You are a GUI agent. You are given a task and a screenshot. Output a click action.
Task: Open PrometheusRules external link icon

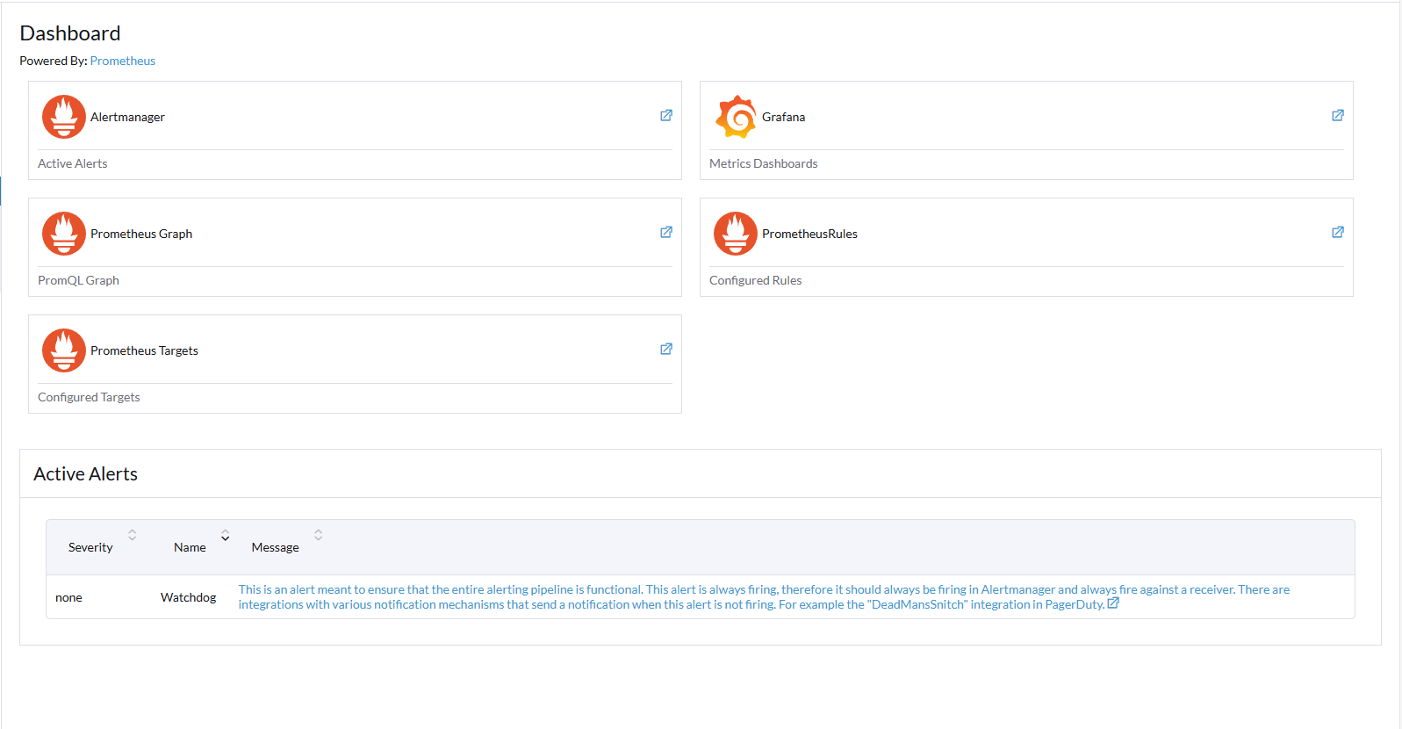[1338, 233]
